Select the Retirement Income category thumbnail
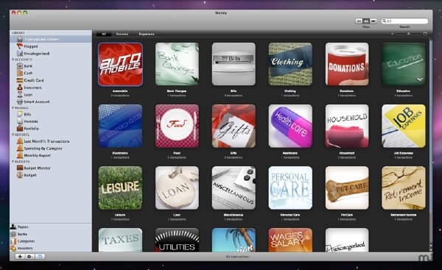This screenshot has width=442, height=270. 404,188
